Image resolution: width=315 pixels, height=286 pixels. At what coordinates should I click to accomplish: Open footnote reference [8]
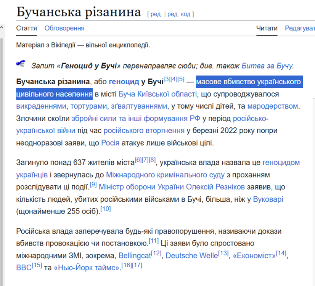click(152, 160)
